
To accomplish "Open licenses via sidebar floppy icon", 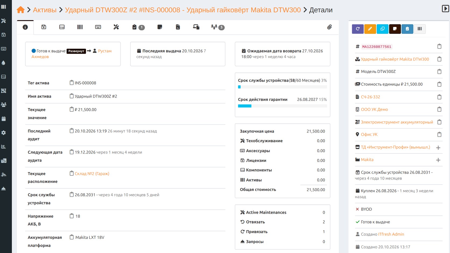I will click(x=3, y=35).
